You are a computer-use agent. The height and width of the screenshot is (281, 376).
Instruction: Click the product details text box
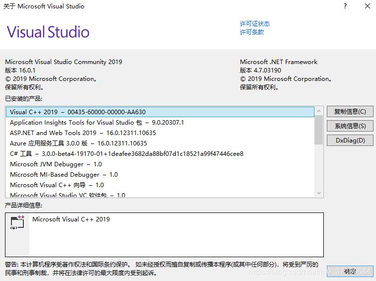coord(176,234)
